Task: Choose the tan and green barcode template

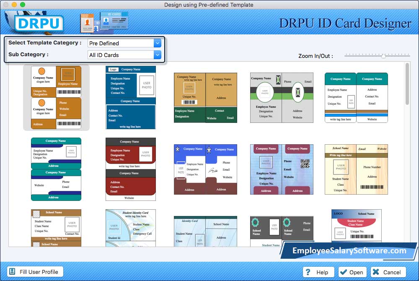Action: coord(205,97)
